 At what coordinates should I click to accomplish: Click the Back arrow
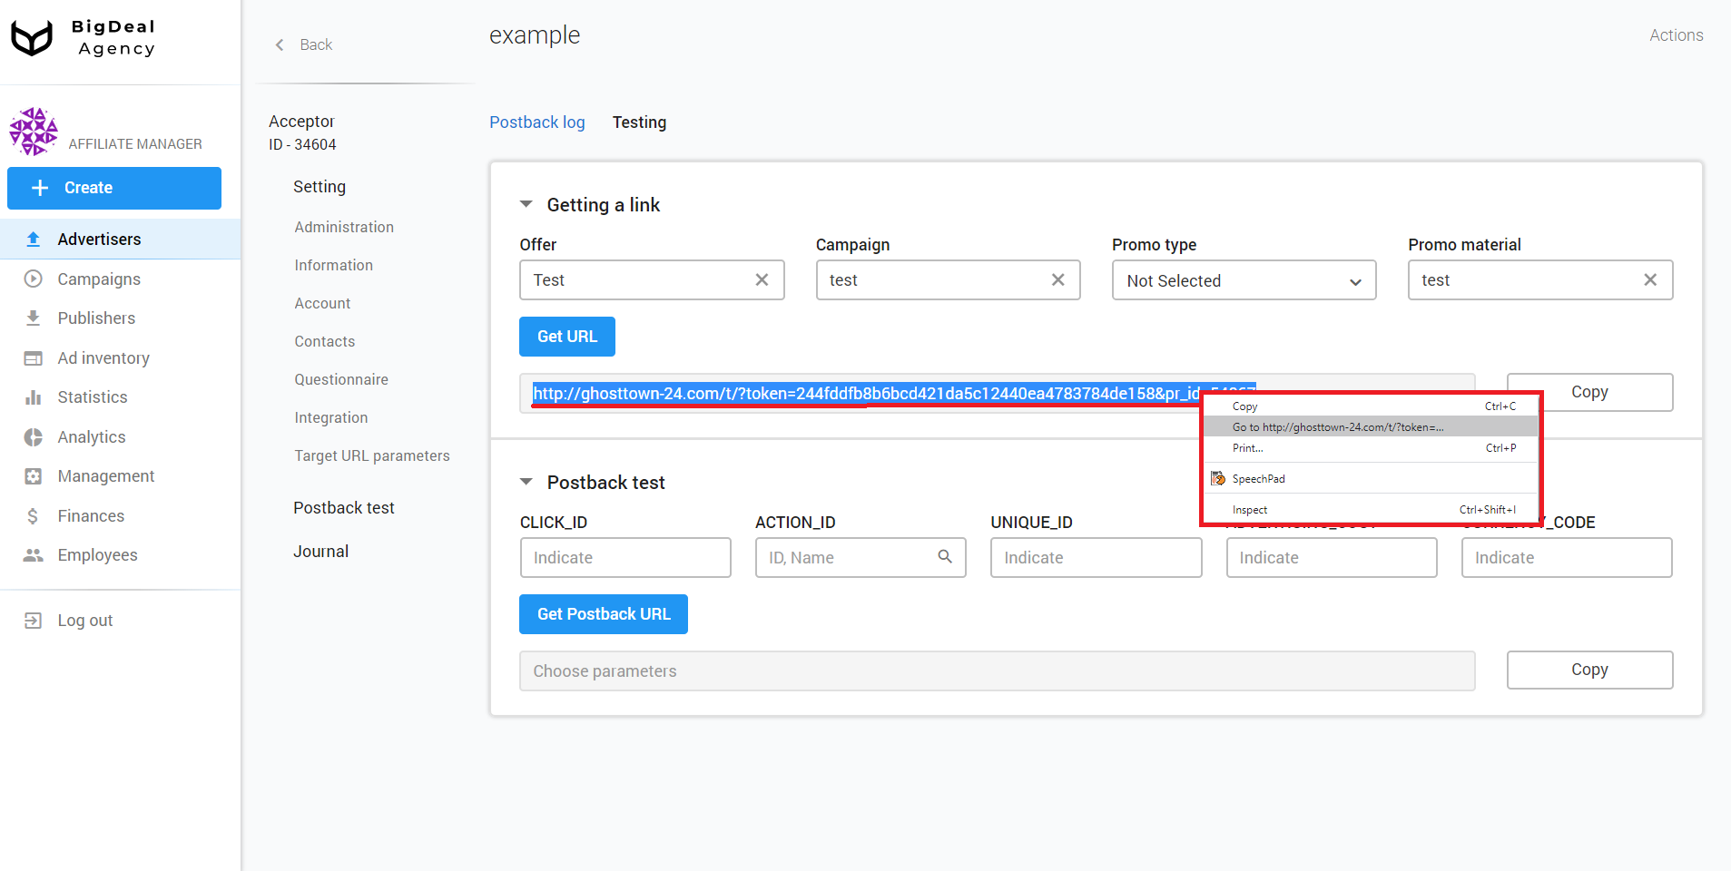280,44
